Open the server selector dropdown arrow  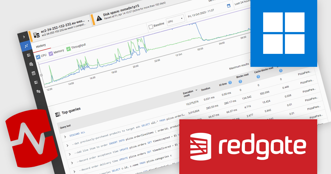pyautogui.click(x=89, y=21)
